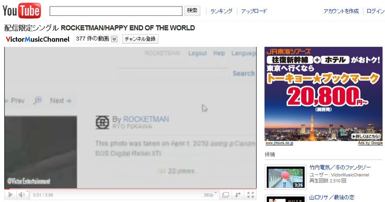This screenshot has height=202, width=385.
Task: Enter fullscreen mode via player icon
Action: 250,195
